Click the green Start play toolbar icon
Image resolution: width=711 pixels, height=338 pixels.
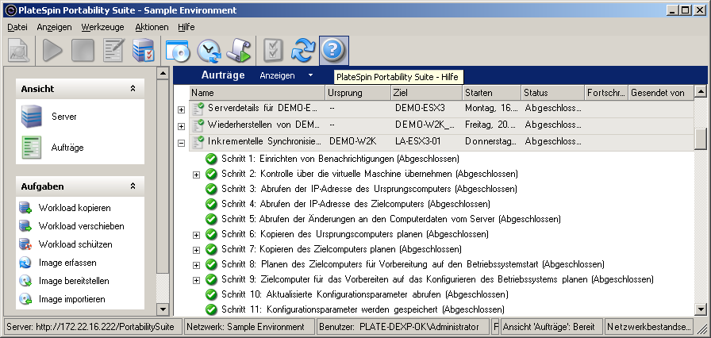52,50
